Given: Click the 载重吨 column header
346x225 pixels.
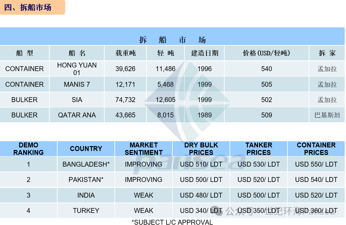Looking at the screenshot, I should pyautogui.click(x=125, y=53).
